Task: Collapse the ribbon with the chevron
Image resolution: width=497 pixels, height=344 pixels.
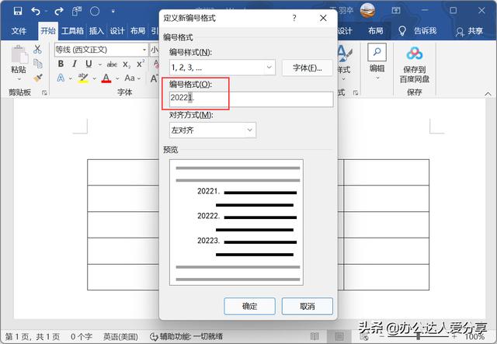Action: 488,93
